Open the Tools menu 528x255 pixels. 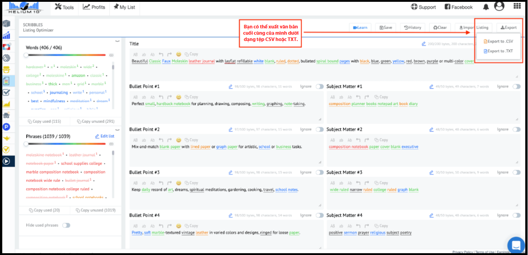[64, 7]
